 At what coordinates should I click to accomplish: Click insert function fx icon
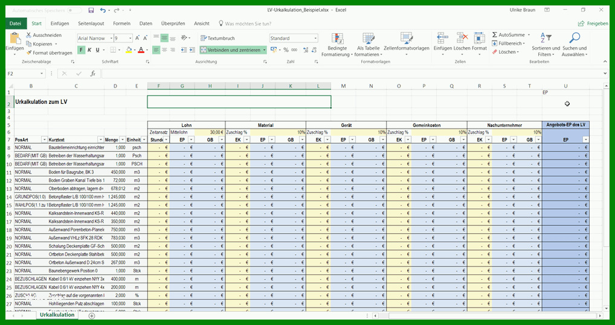point(93,73)
